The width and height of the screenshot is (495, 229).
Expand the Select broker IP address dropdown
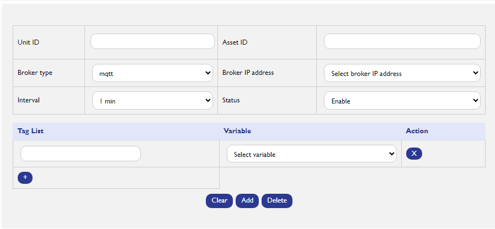click(402, 73)
